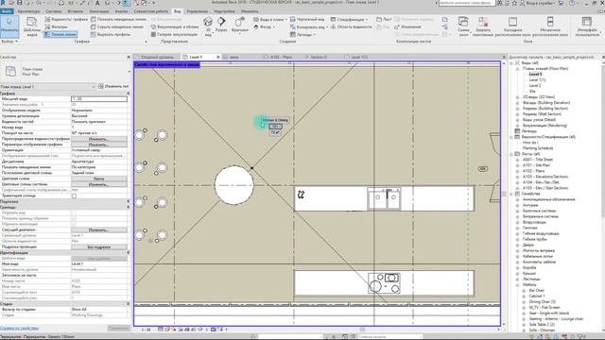Click the Sheet (Лист) tool

click(384, 19)
